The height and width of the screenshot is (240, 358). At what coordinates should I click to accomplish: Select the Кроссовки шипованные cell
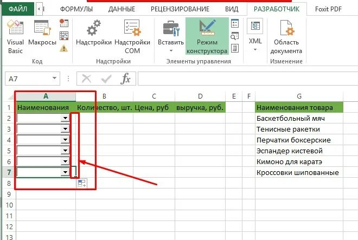coord(299,172)
